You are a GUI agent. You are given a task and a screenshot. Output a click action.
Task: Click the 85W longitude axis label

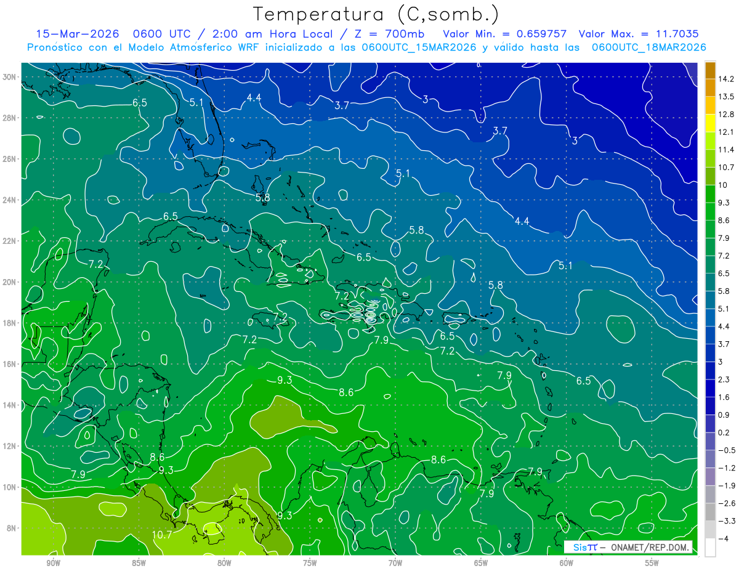coord(139,563)
